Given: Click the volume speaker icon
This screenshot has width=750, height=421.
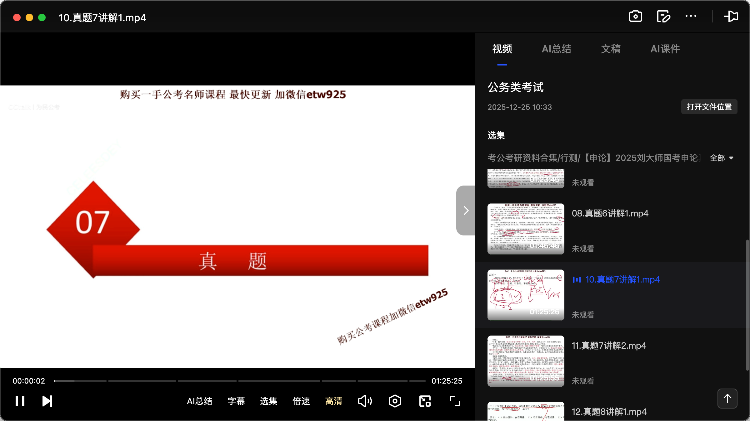Looking at the screenshot, I should click(x=365, y=401).
